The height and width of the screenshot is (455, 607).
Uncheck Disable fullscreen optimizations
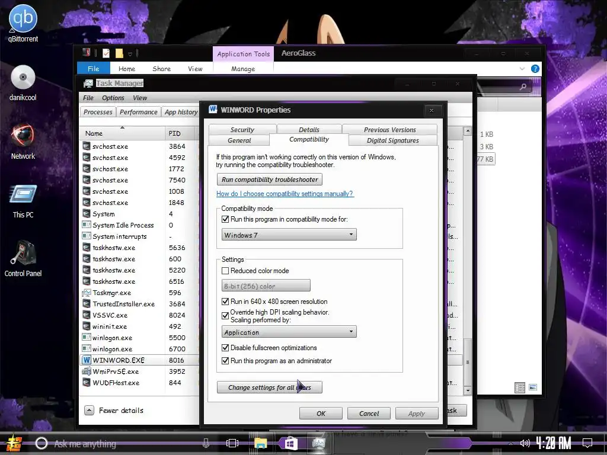point(225,348)
